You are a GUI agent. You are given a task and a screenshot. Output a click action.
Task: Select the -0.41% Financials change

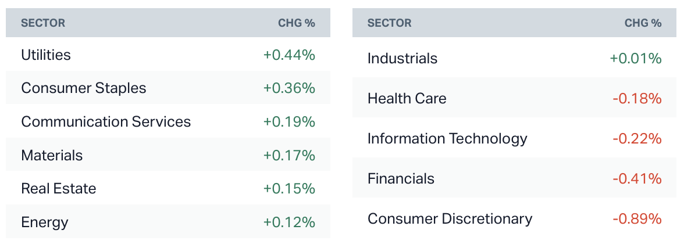[637, 178]
